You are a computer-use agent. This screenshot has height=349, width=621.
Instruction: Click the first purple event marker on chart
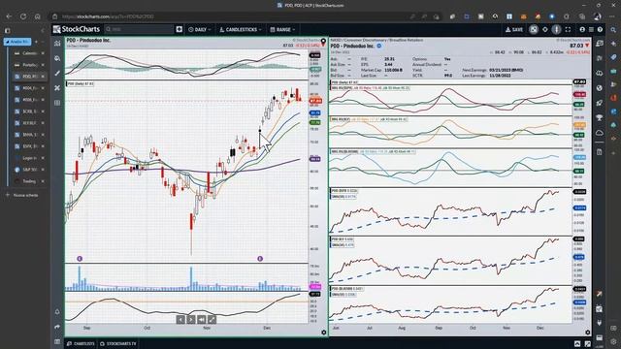pyautogui.click(x=80, y=259)
